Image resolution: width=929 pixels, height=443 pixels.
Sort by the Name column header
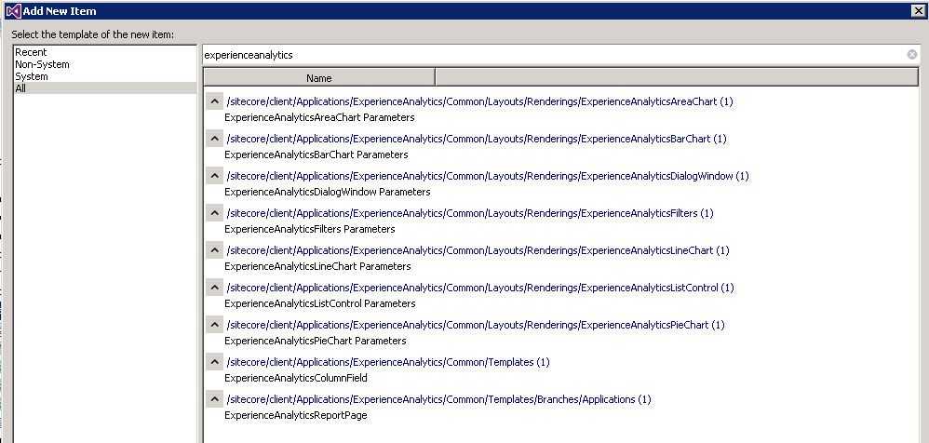(x=318, y=77)
